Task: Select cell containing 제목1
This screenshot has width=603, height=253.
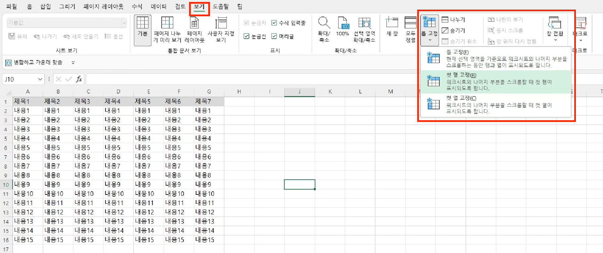Action: (28, 101)
